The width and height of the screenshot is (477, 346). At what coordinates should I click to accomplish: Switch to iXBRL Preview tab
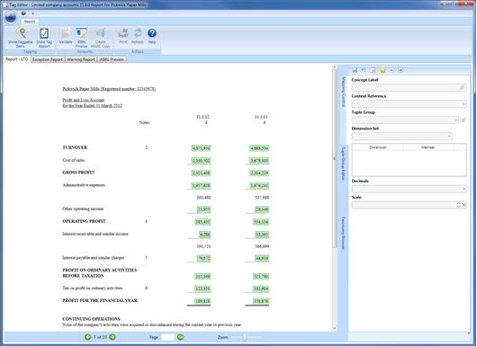pos(112,59)
